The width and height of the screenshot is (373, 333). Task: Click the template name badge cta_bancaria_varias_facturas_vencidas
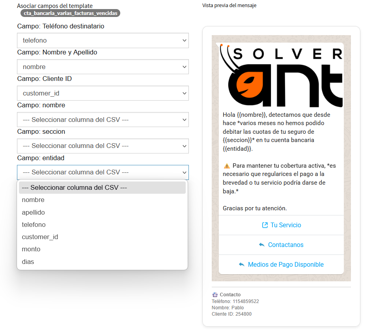tap(71, 13)
